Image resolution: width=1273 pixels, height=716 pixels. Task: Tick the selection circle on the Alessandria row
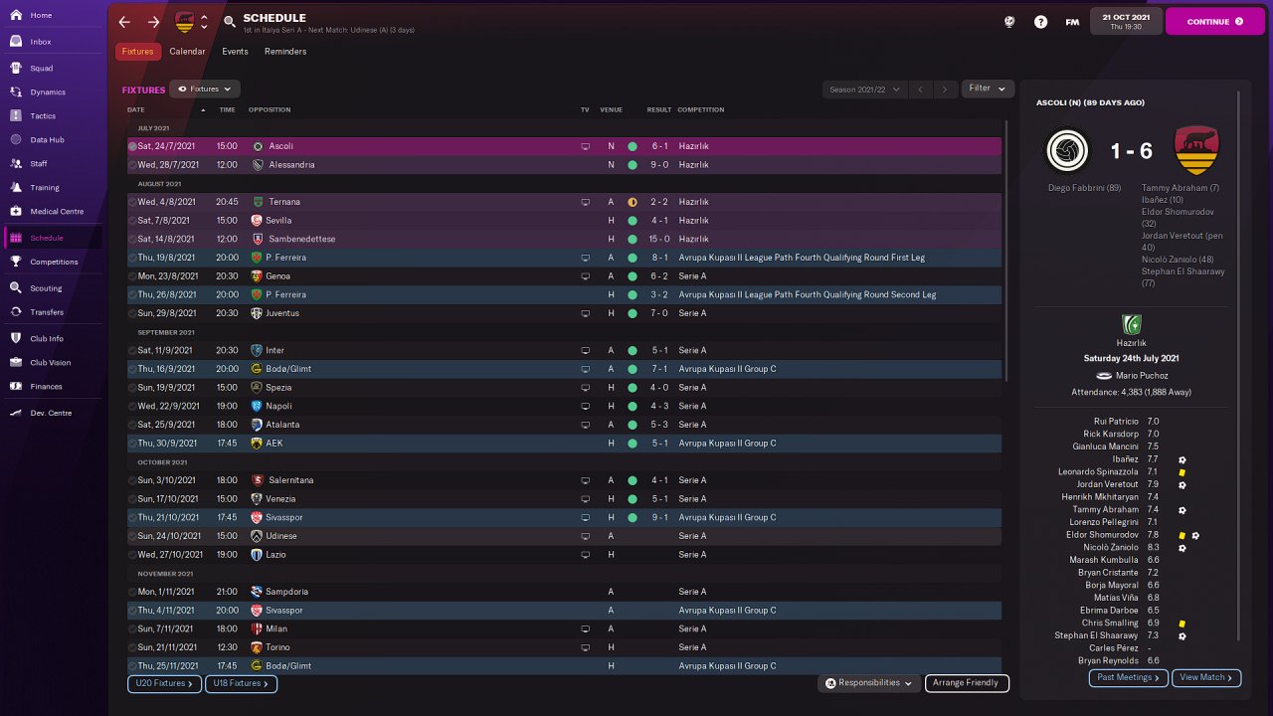pos(132,165)
